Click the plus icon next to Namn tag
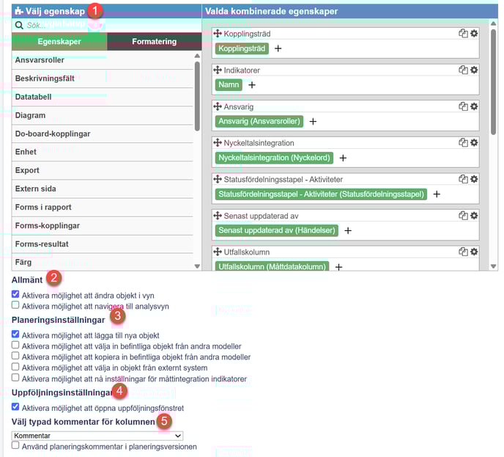The image size is (504, 457). click(252, 85)
